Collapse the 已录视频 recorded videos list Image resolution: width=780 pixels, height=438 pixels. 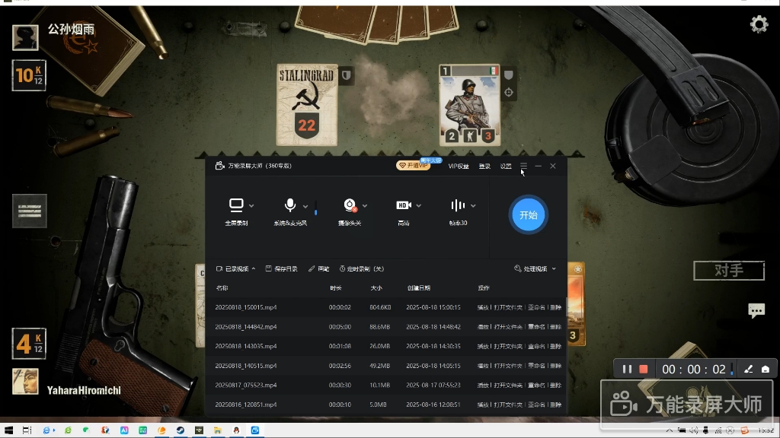click(x=236, y=268)
